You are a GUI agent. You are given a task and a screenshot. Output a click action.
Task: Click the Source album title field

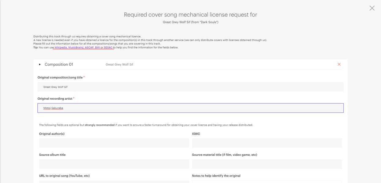click(114, 164)
